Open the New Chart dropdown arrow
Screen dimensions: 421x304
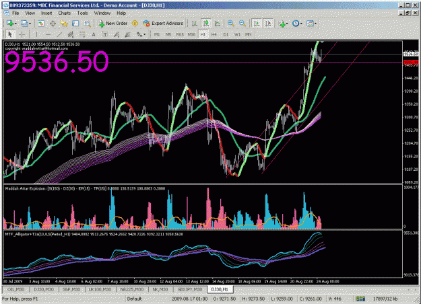(15, 24)
